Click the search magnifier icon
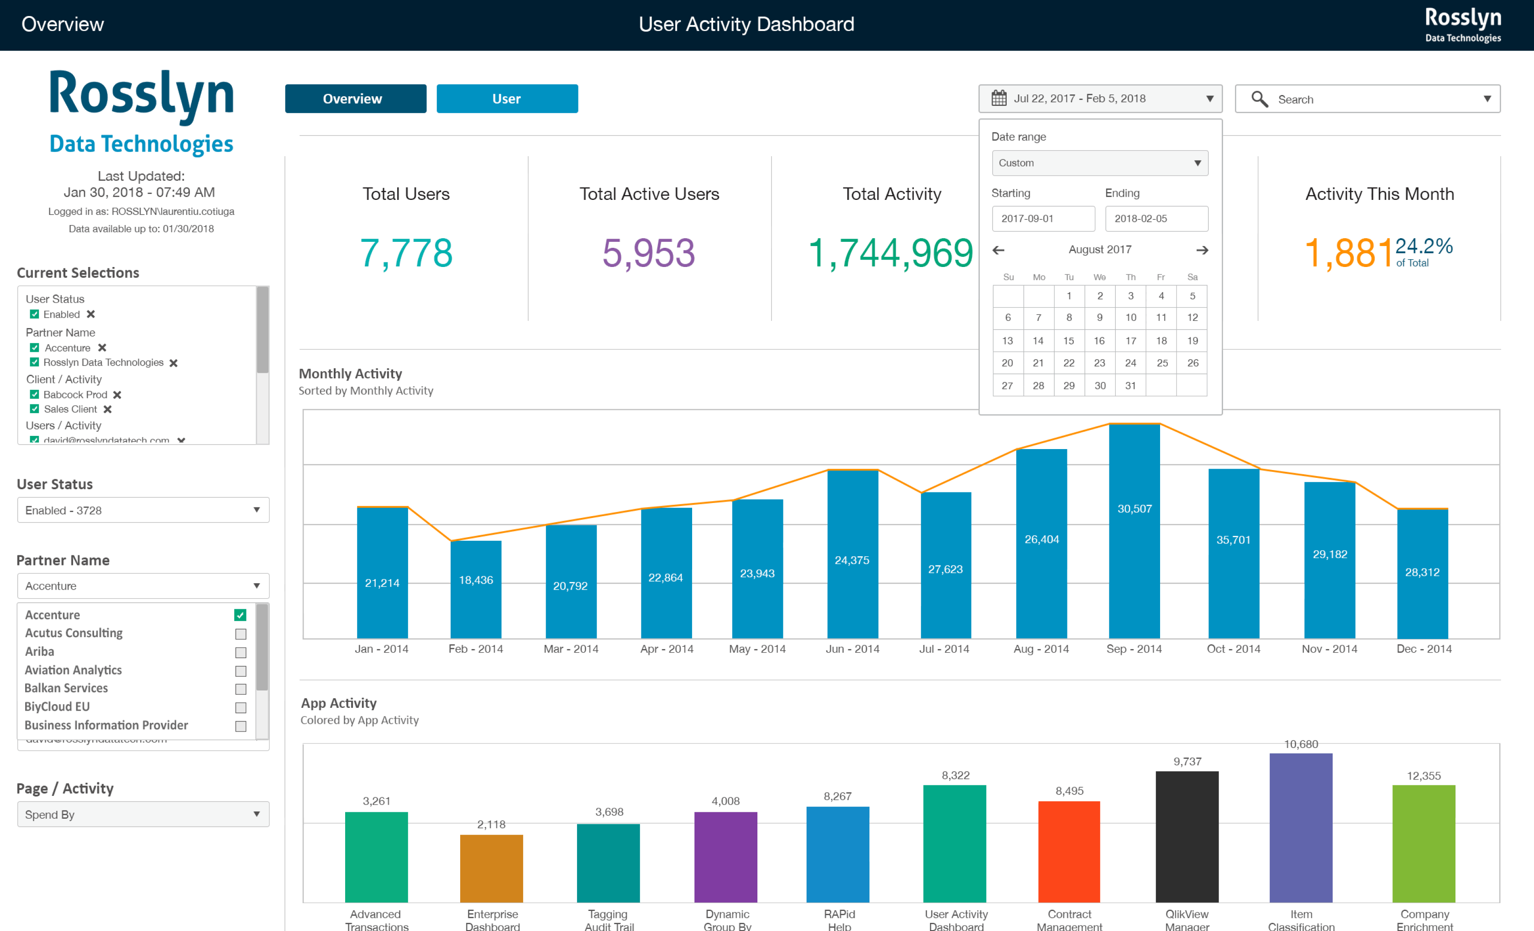 (1260, 99)
